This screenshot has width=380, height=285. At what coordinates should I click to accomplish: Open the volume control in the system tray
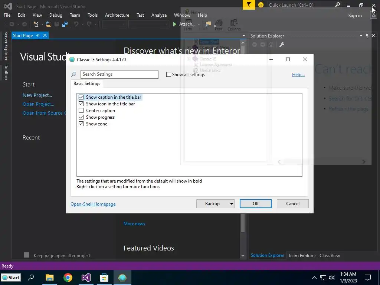click(x=332, y=278)
